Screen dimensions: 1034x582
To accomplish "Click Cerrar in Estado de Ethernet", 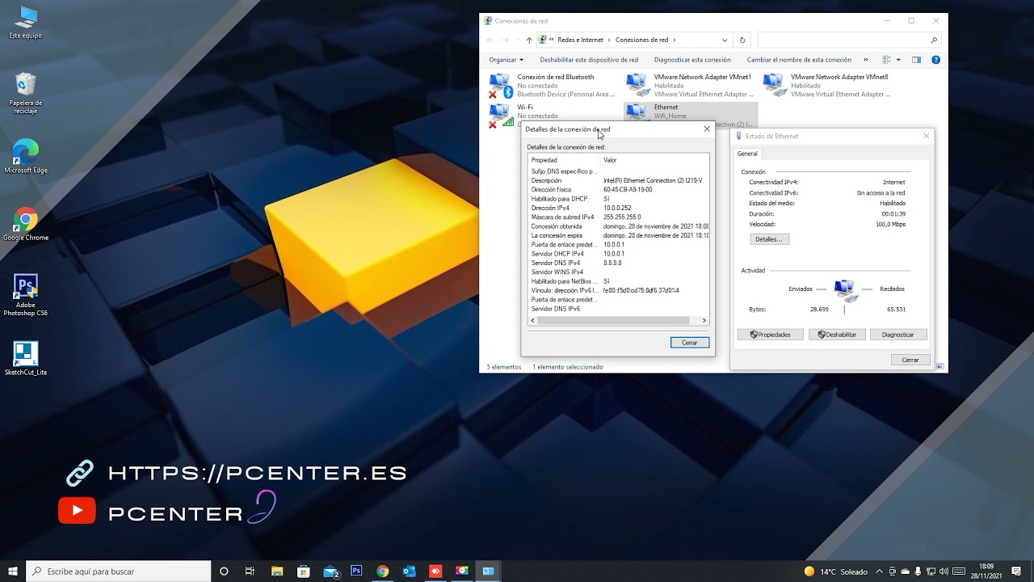I will (910, 360).
